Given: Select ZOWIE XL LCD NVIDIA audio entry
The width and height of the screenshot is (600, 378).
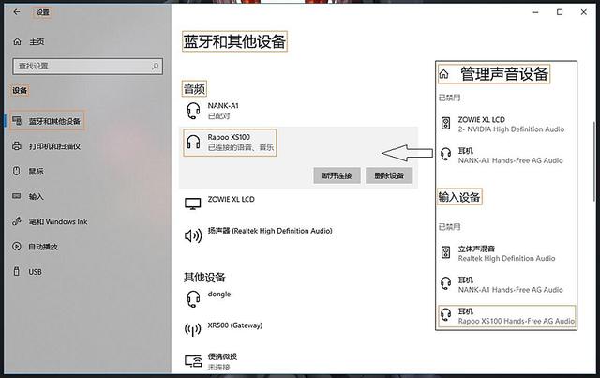Looking at the screenshot, I should coord(511,125).
